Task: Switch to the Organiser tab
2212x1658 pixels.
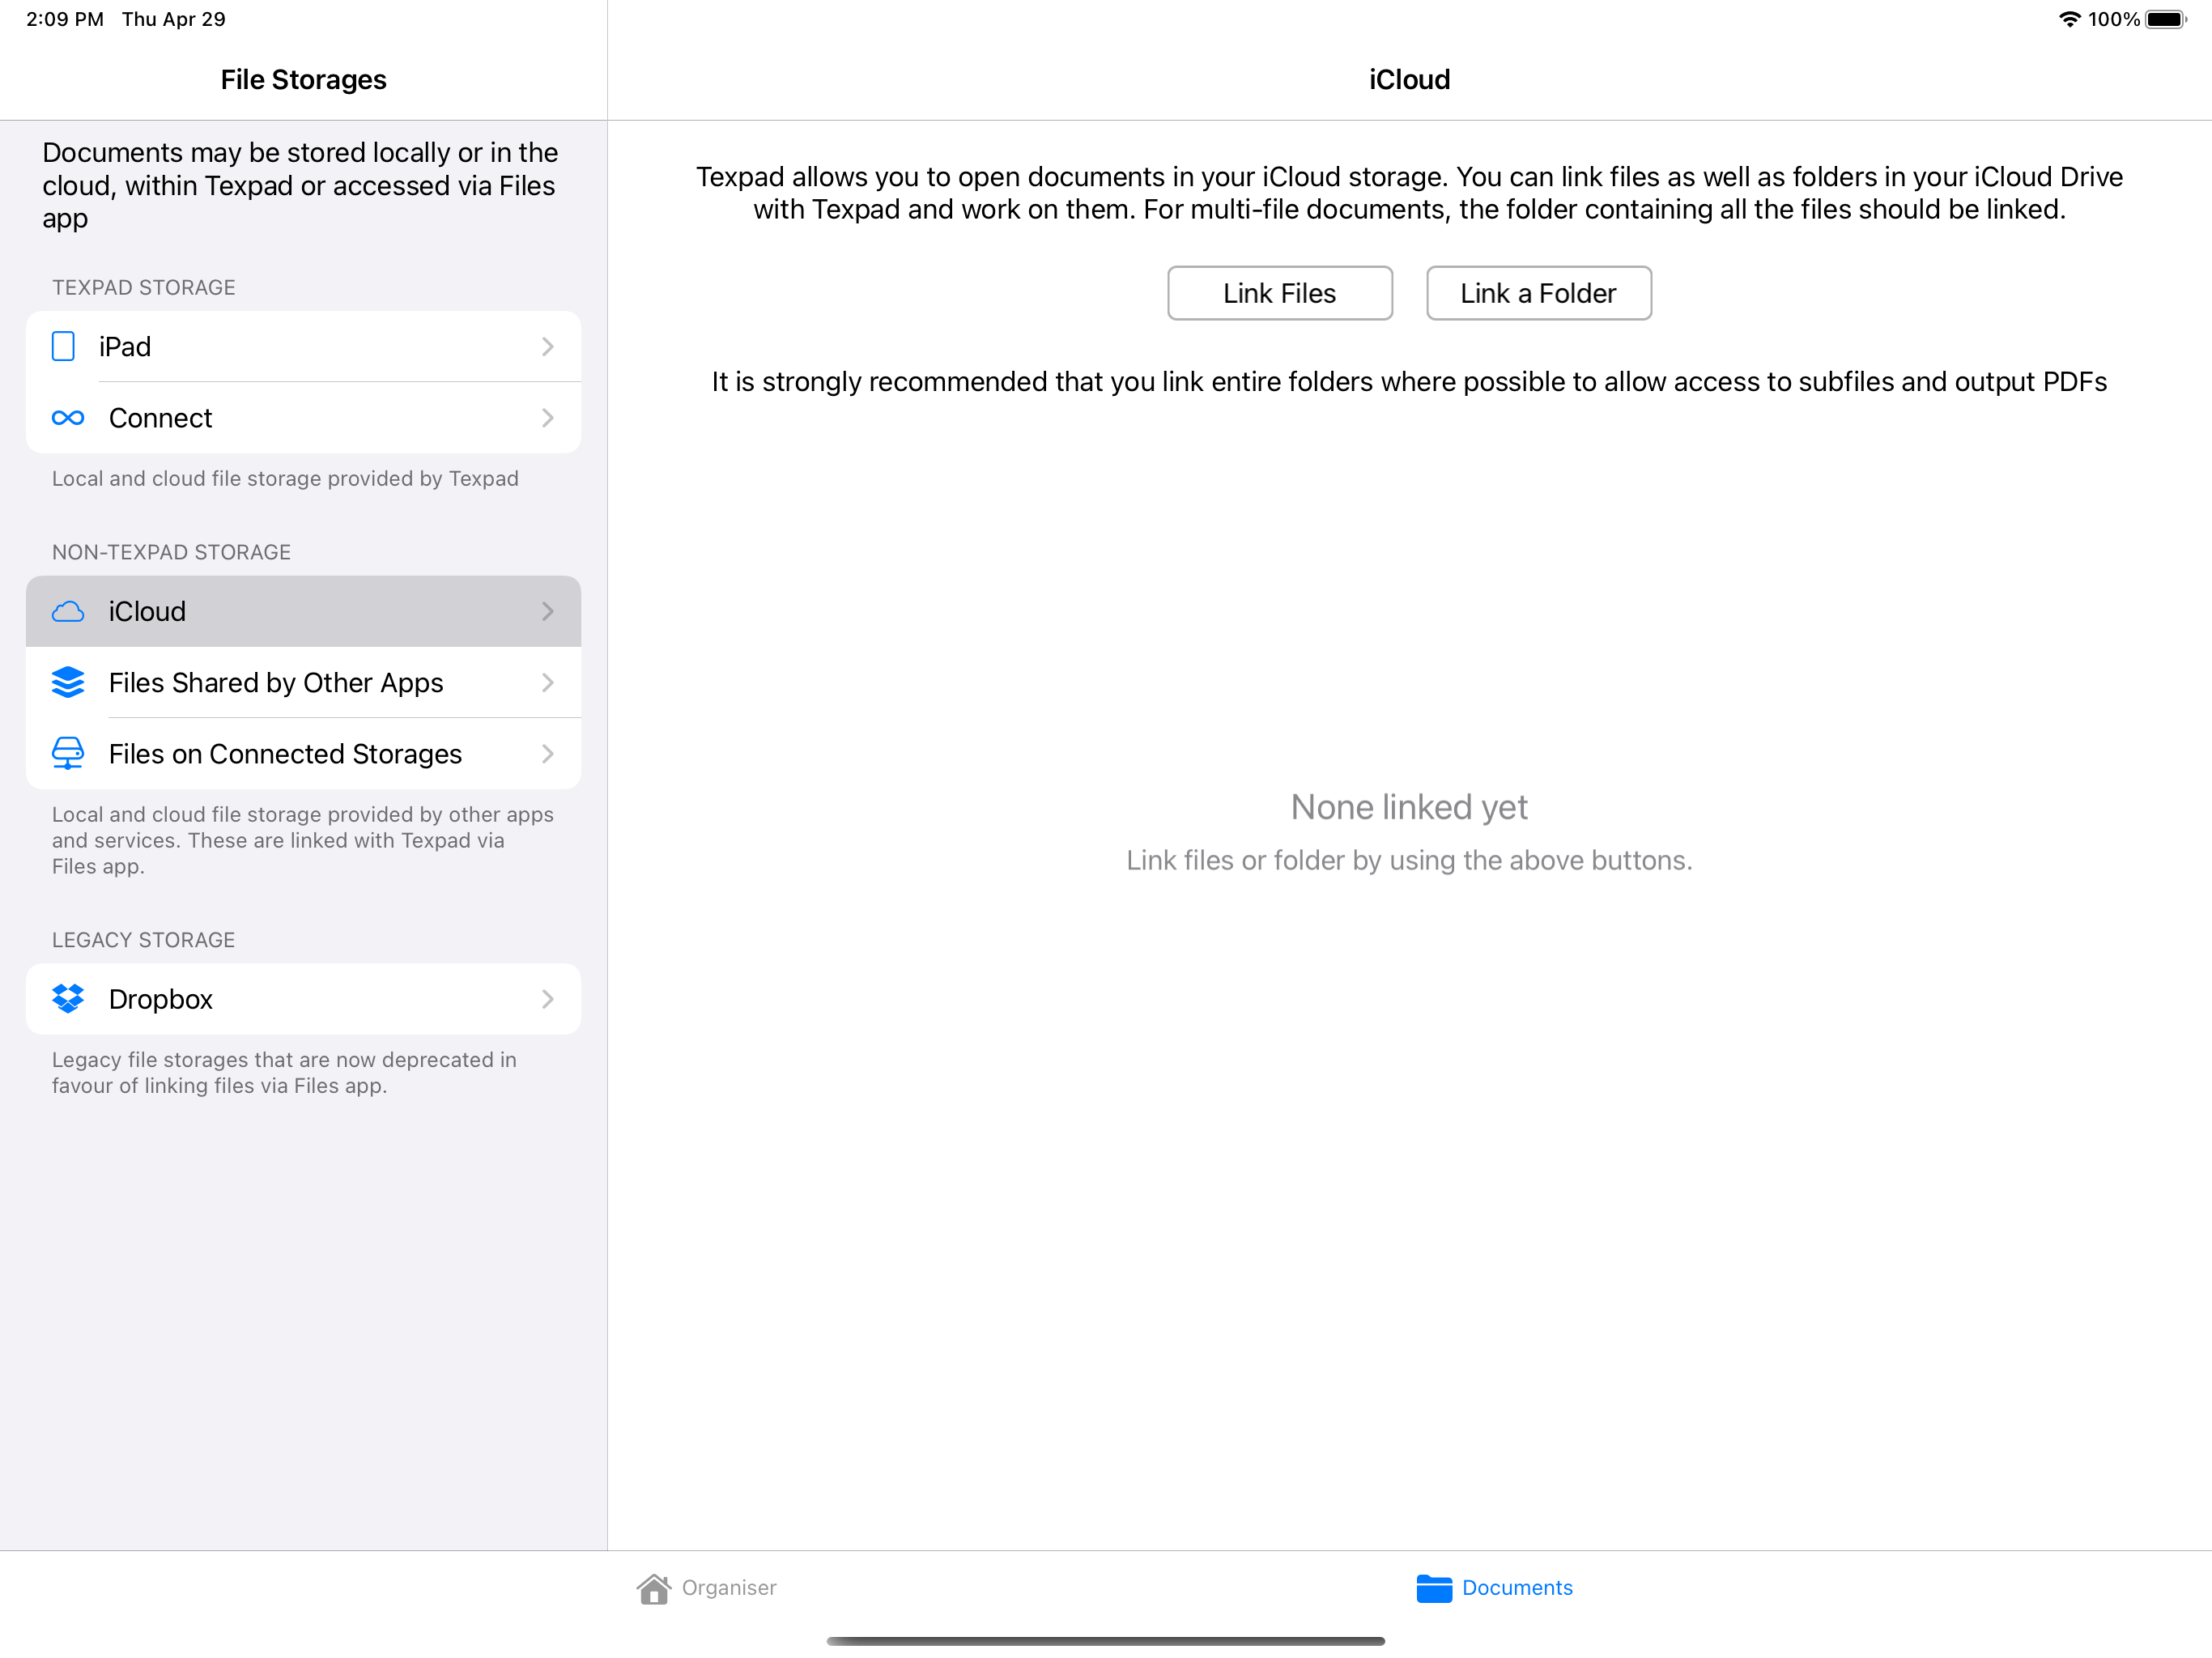Action: click(x=706, y=1588)
